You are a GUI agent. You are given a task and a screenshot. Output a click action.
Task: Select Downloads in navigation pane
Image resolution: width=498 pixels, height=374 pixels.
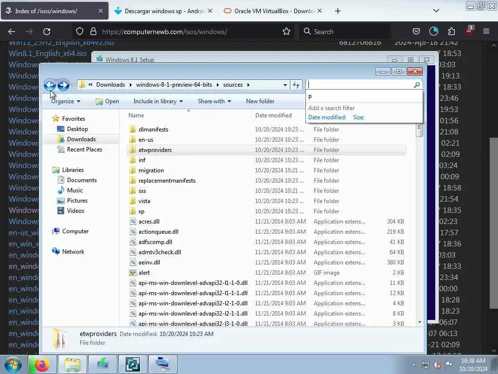[81, 139]
